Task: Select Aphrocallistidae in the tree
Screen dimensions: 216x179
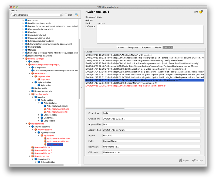Action: (48, 162)
